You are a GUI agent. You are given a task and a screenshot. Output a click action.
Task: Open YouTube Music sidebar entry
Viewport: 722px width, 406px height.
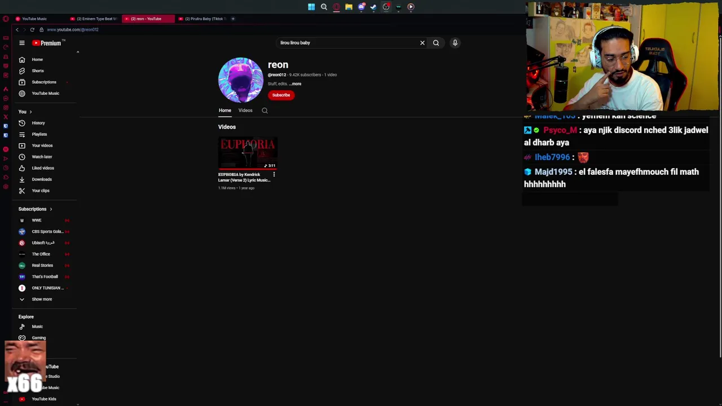tap(45, 93)
